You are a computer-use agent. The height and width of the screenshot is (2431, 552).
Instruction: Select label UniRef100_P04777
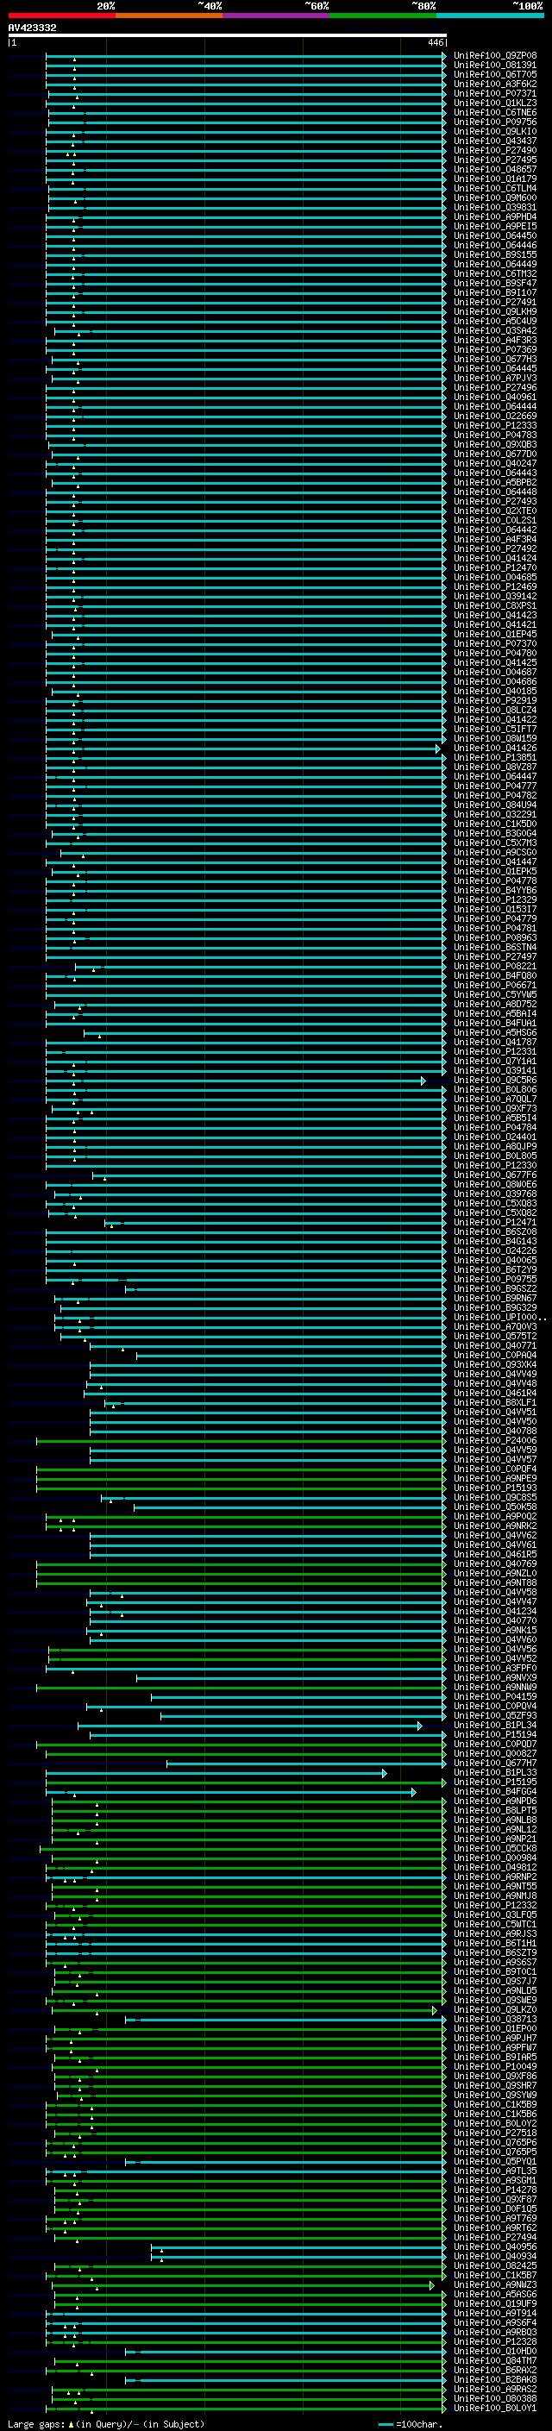click(494, 786)
